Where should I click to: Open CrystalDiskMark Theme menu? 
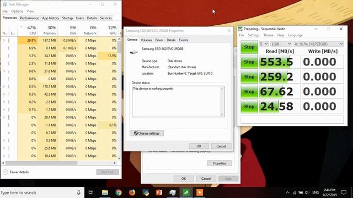pyautogui.click(x=269, y=35)
